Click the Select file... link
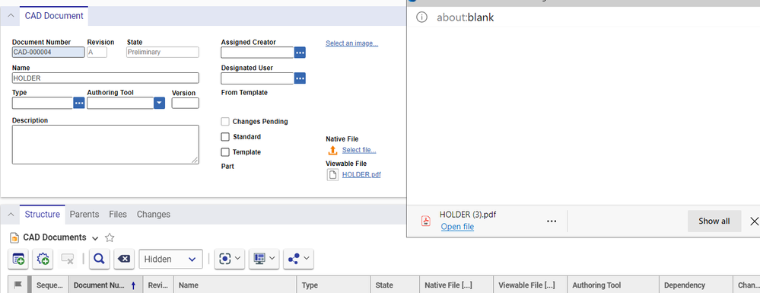 359,151
